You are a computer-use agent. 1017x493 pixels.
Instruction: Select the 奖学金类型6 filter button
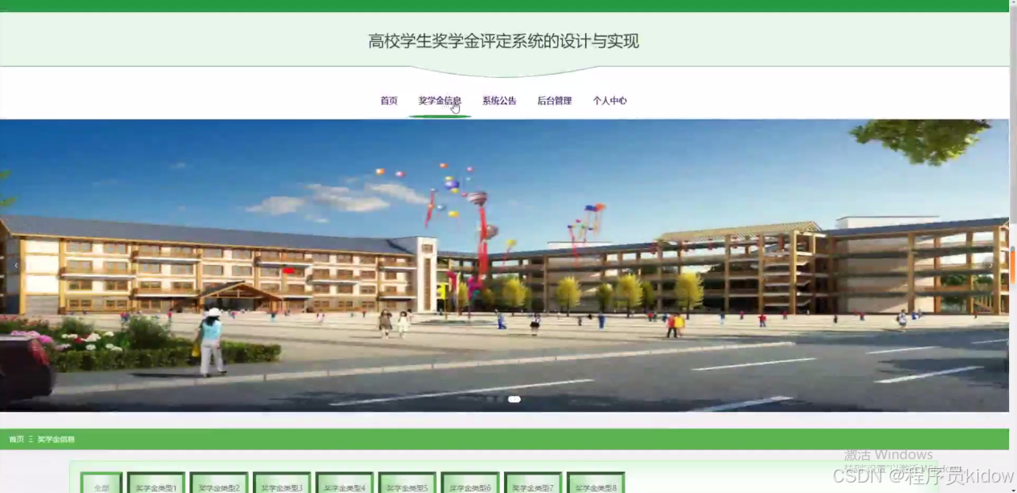click(x=470, y=484)
